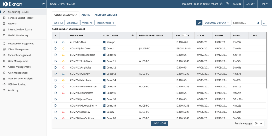Viewport: 272px width, 136px height.
Task: Click the refresh sessions icon button
Action: tap(199, 23)
